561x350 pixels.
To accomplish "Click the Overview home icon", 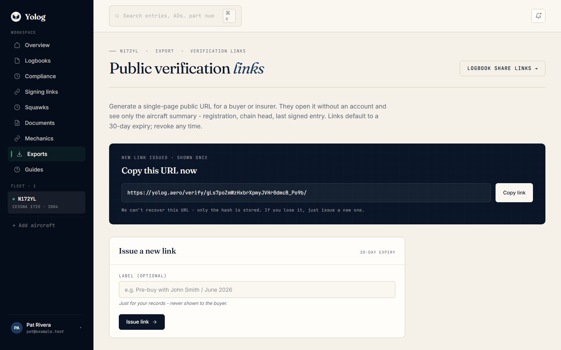I will point(17,45).
